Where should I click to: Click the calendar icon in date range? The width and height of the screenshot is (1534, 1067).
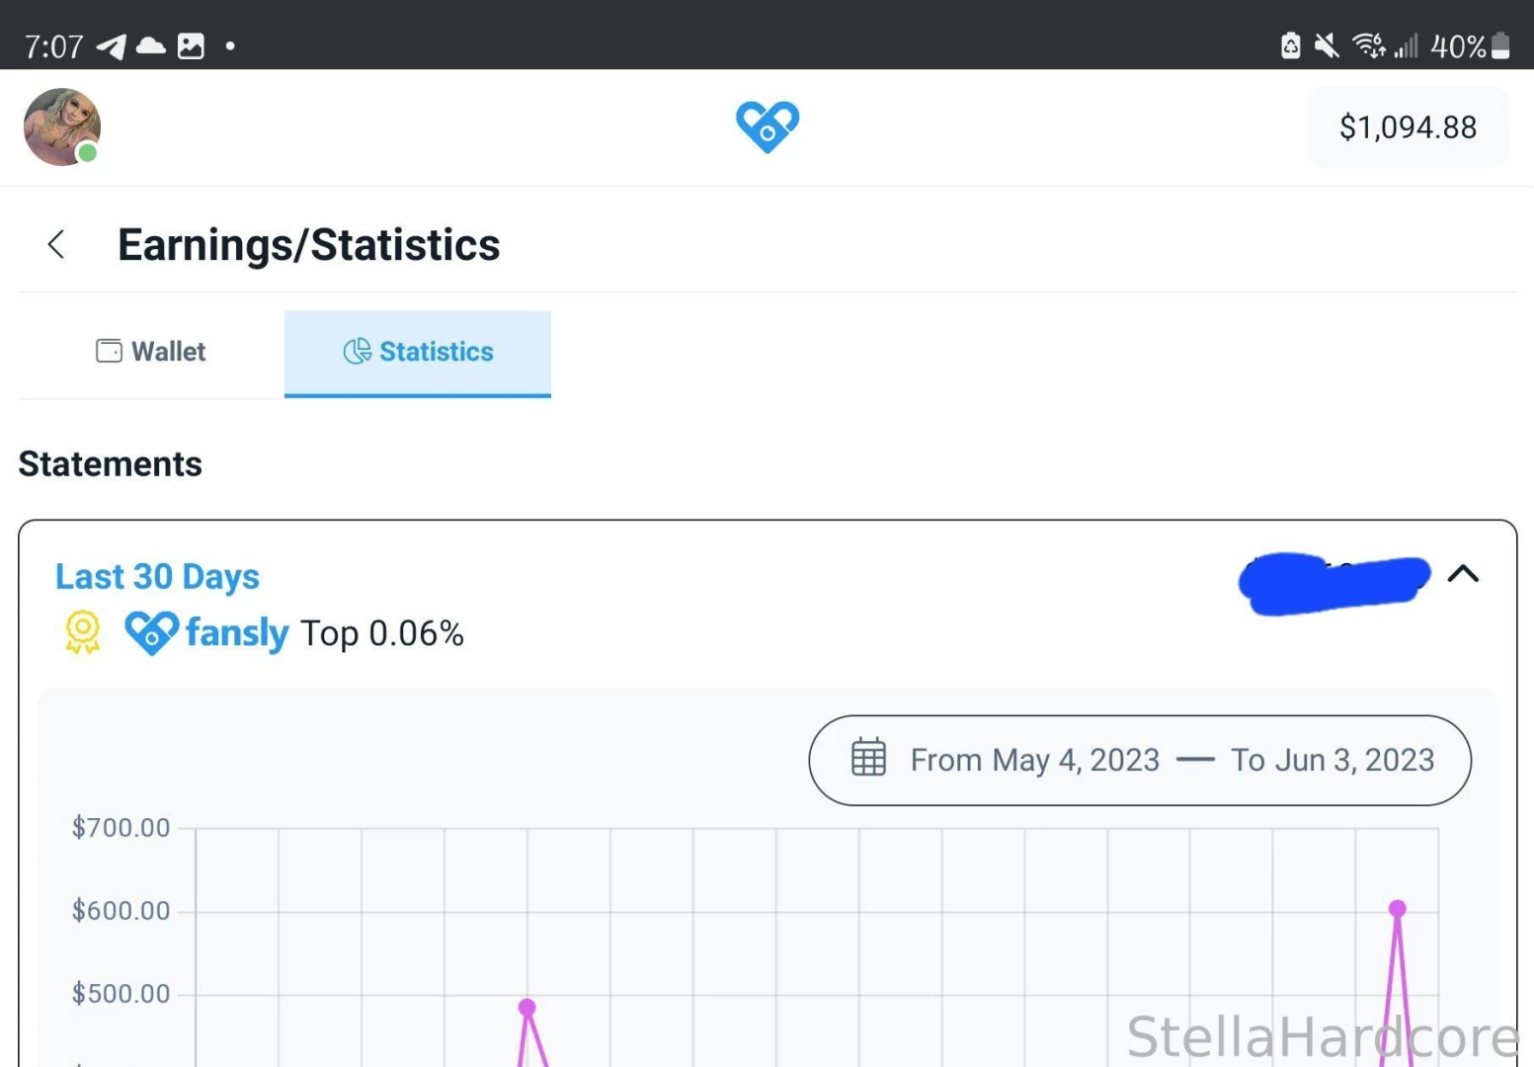click(x=868, y=758)
